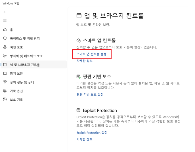Open 평판 기반 보호 설정 link

click(x=90, y=95)
